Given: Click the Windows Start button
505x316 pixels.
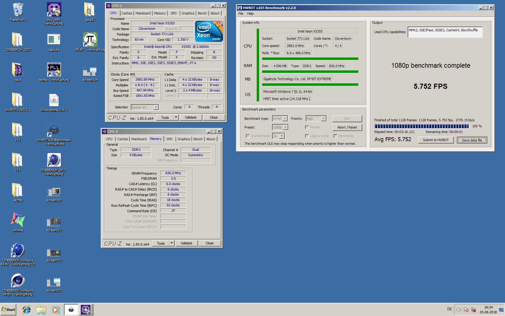Looking at the screenshot, I should coord(8,309).
